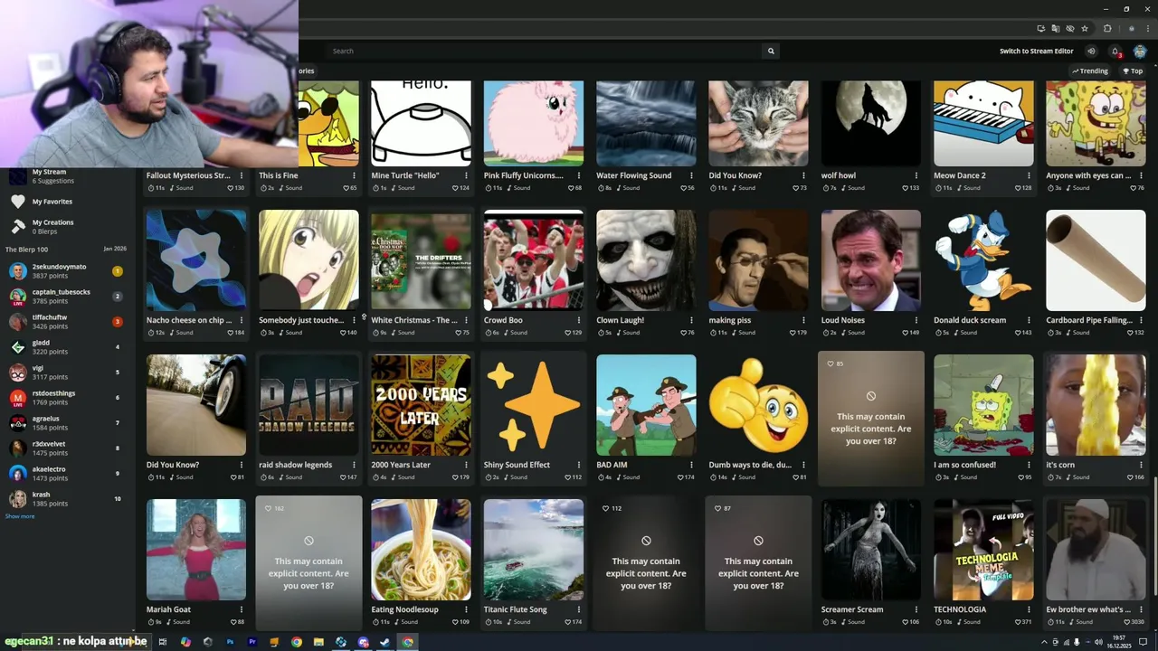Click the install app icon in address bar

[x=1040, y=28]
